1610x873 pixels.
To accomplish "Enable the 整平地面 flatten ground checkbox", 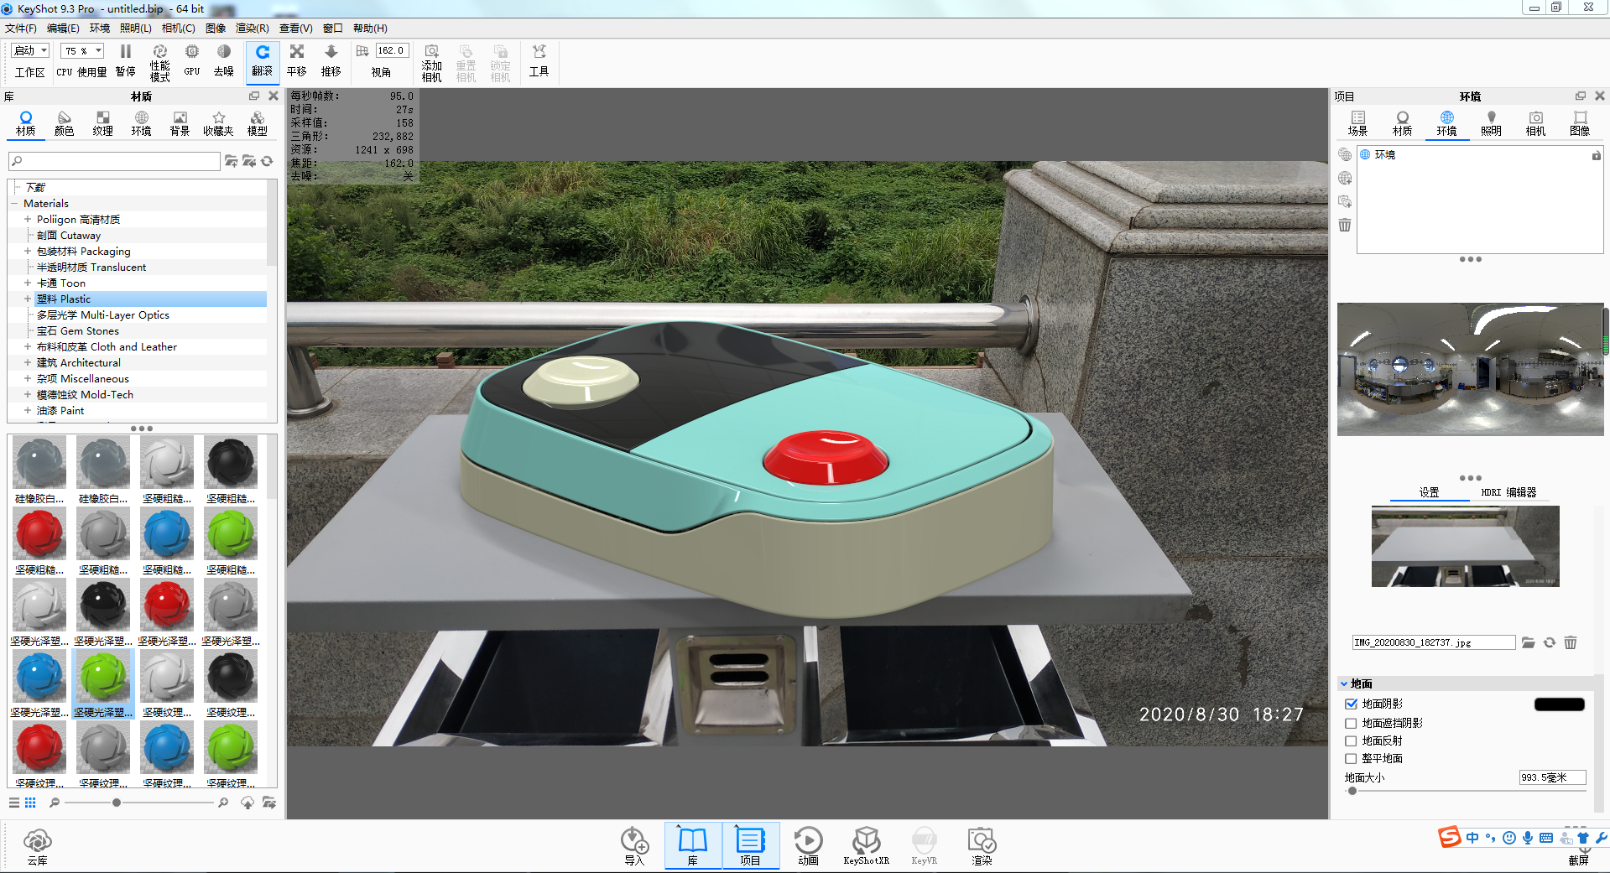I will (x=1351, y=758).
